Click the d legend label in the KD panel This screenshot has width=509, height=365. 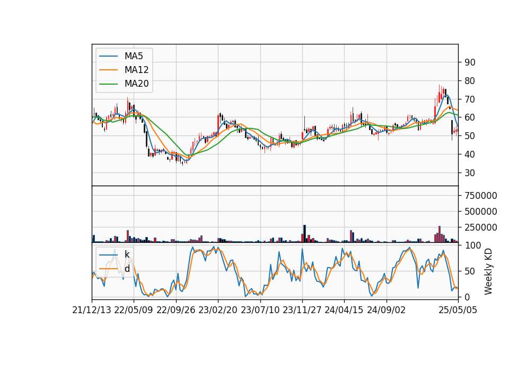(127, 269)
